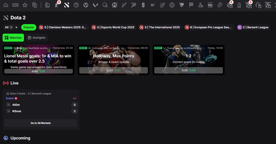This screenshot has height=144, width=276.
Task: Click the live broadcast indicator in match card
Action: [75, 98]
